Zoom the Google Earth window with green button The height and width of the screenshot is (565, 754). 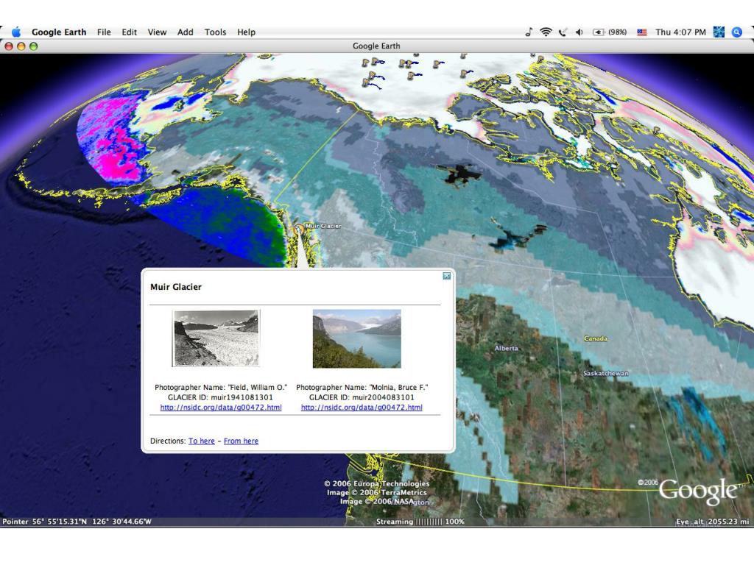pyautogui.click(x=33, y=46)
